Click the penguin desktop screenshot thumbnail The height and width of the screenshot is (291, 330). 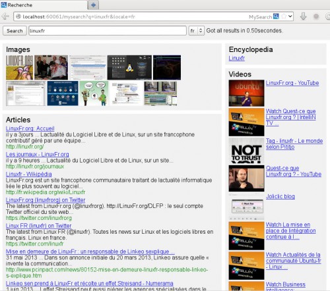[129, 67]
